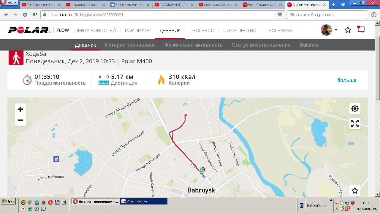Center map with the location target icon
This screenshot has height=214, width=380.
point(355,109)
